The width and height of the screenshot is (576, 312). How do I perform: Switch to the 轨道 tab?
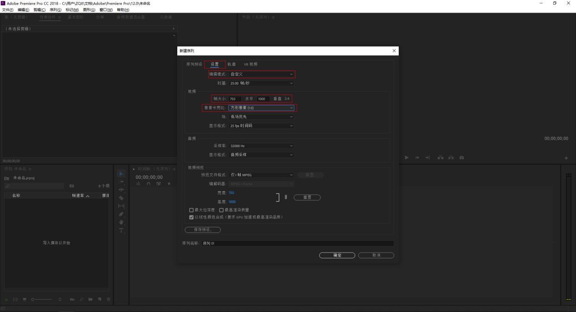[x=231, y=64]
